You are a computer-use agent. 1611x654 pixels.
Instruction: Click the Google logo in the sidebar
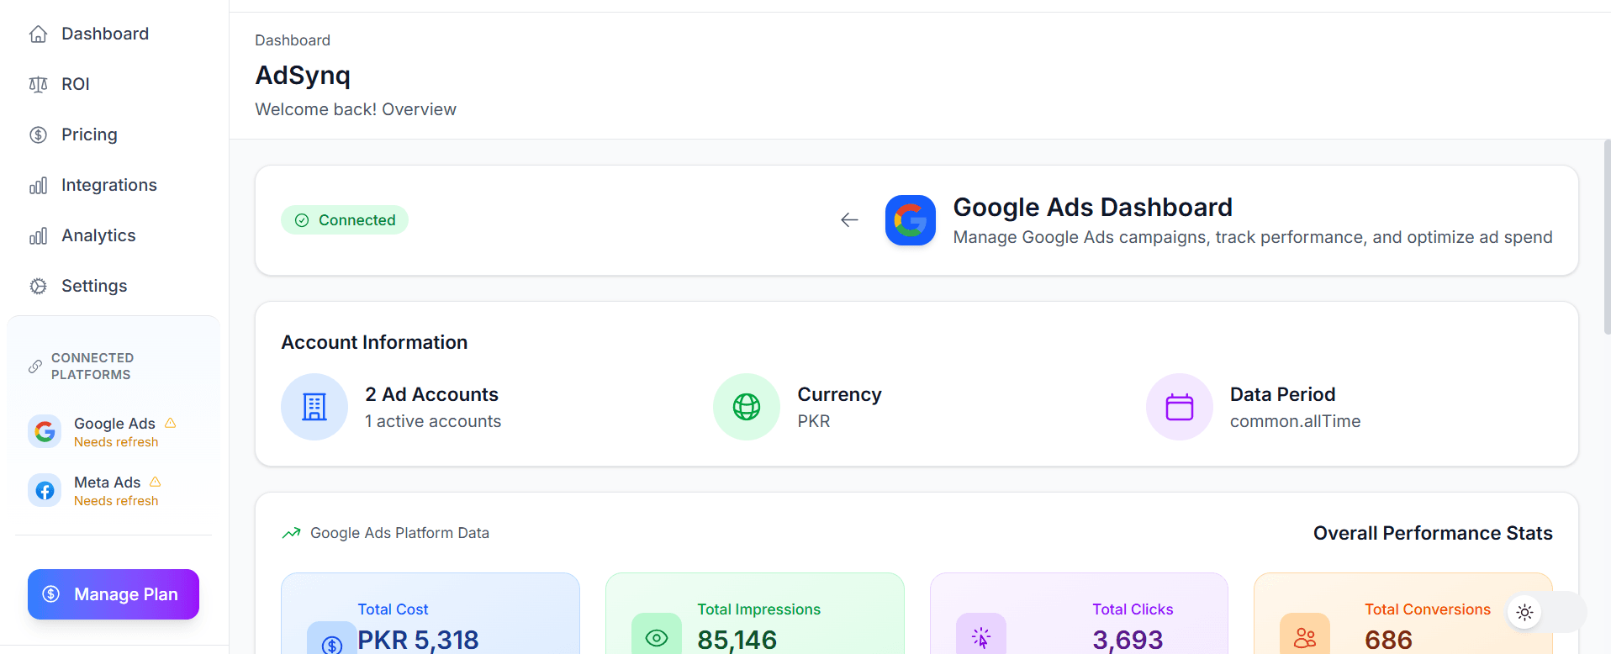click(x=45, y=431)
